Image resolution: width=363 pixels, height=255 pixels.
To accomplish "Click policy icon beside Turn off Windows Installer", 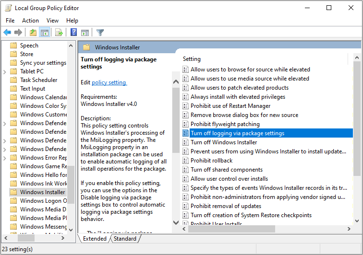I will [185, 142].
